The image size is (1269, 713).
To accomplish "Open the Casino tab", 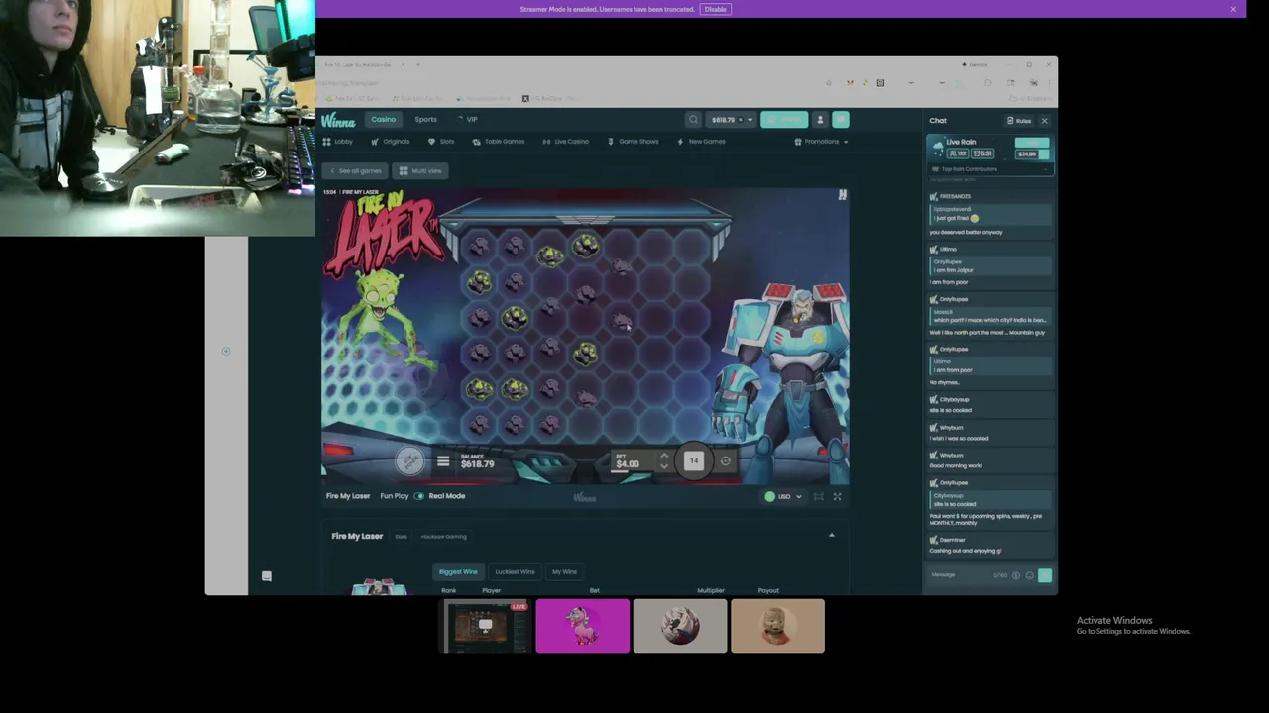I will pyautogui.click(x=383, y=120).
